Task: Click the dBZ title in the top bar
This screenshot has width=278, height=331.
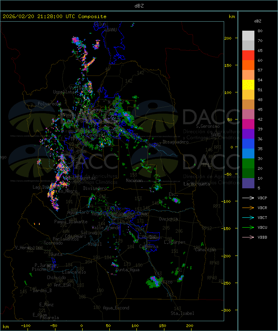Action: point(139,6)
